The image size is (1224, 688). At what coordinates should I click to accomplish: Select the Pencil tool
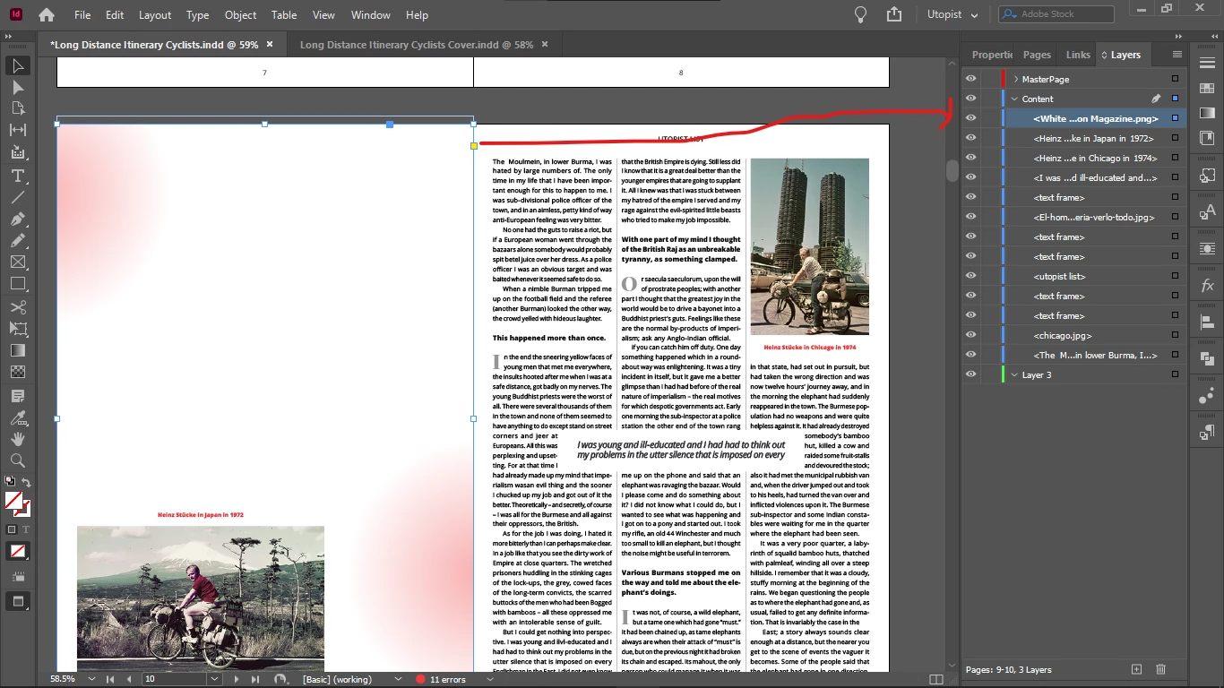tap(17, 240)
